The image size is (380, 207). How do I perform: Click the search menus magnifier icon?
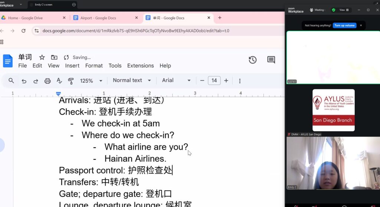(x=11, y=80)
